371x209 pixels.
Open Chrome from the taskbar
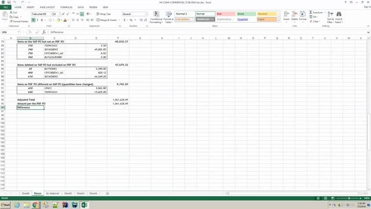click(x=35, y=205)
